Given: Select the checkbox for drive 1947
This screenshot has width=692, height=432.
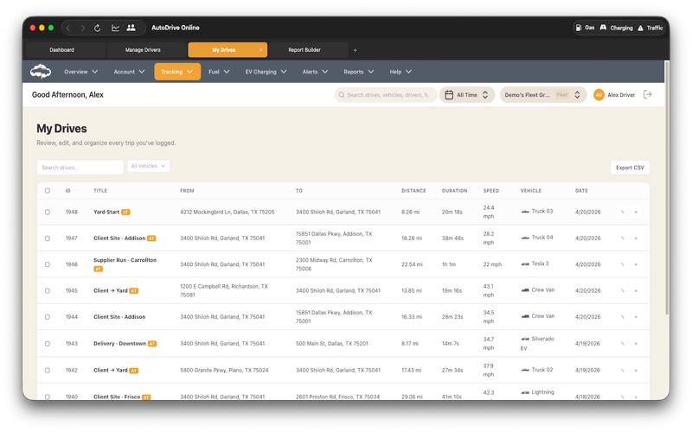Looking at the screenshot, I should click(x=48, y=238).
